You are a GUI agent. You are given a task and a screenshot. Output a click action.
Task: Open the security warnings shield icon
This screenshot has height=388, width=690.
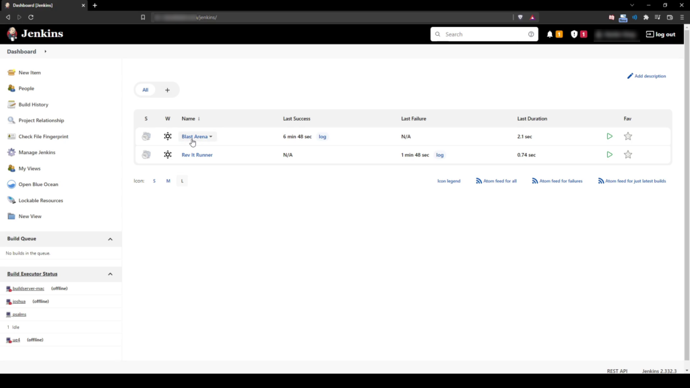click(x=574, y=34)
